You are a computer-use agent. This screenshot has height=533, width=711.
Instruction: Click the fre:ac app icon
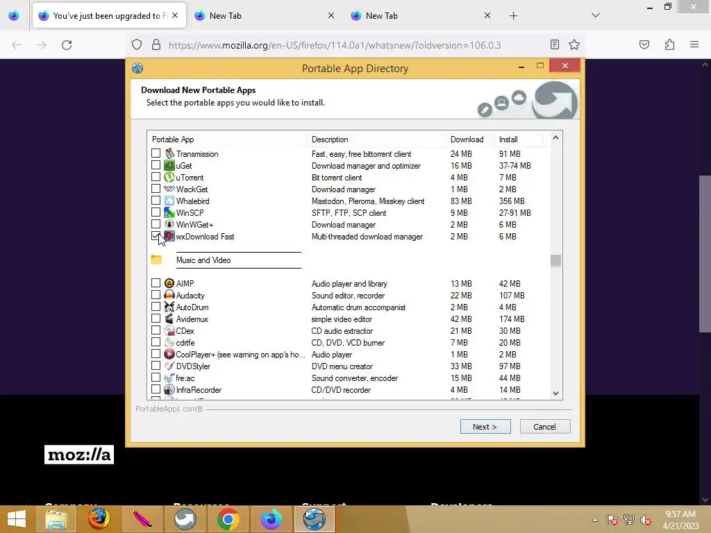pyautogui.click(x=169, y=378)
